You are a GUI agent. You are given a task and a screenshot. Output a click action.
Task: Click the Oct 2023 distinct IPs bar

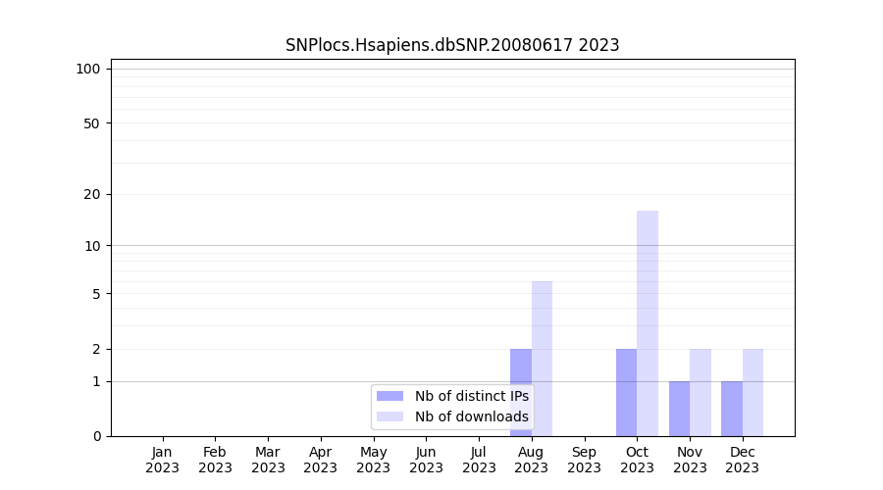[x=626, y=392]
